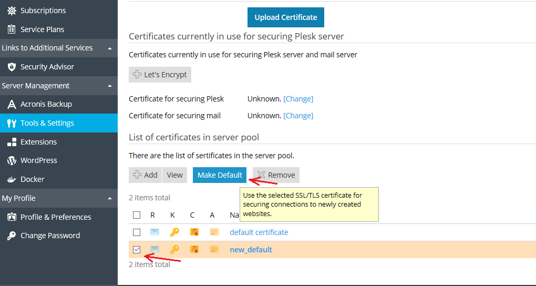Collapse the Links to Additional Services section

(109, 48)
